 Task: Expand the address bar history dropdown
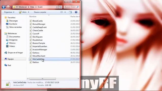point(57,7)
